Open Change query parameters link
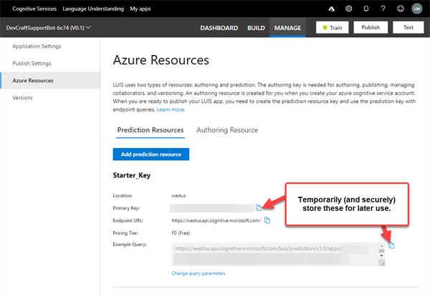Screen dimensions: 430x296 tap(199, 273)
